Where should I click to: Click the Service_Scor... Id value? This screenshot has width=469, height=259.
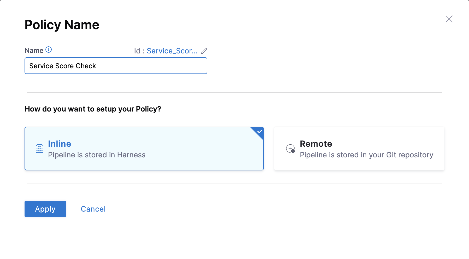(172, 51)
